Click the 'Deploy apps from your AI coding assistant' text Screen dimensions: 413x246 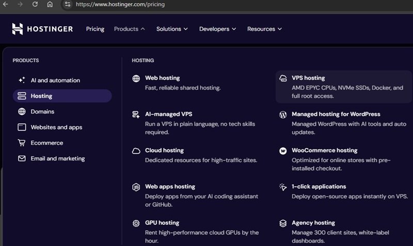[x=201, y=201]
